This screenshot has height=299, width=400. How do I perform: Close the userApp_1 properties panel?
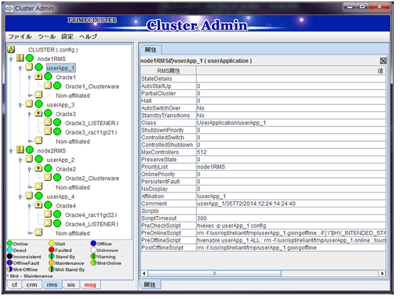[x=383, y=61]
